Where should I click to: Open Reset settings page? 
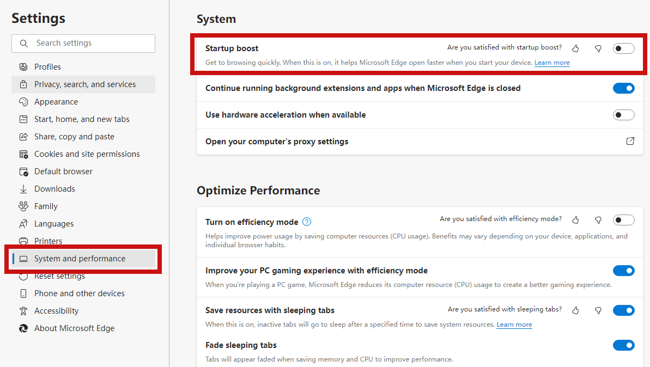(x=83, y=277)
